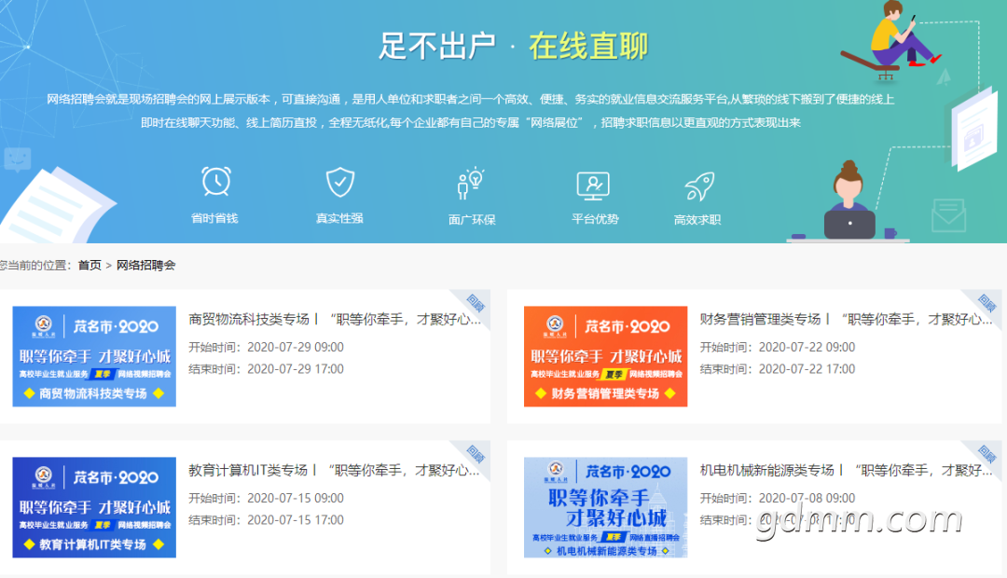This screenshot has height=578, width=1007.
Task: Click the 高效求职 label
Action: point(697,220)
